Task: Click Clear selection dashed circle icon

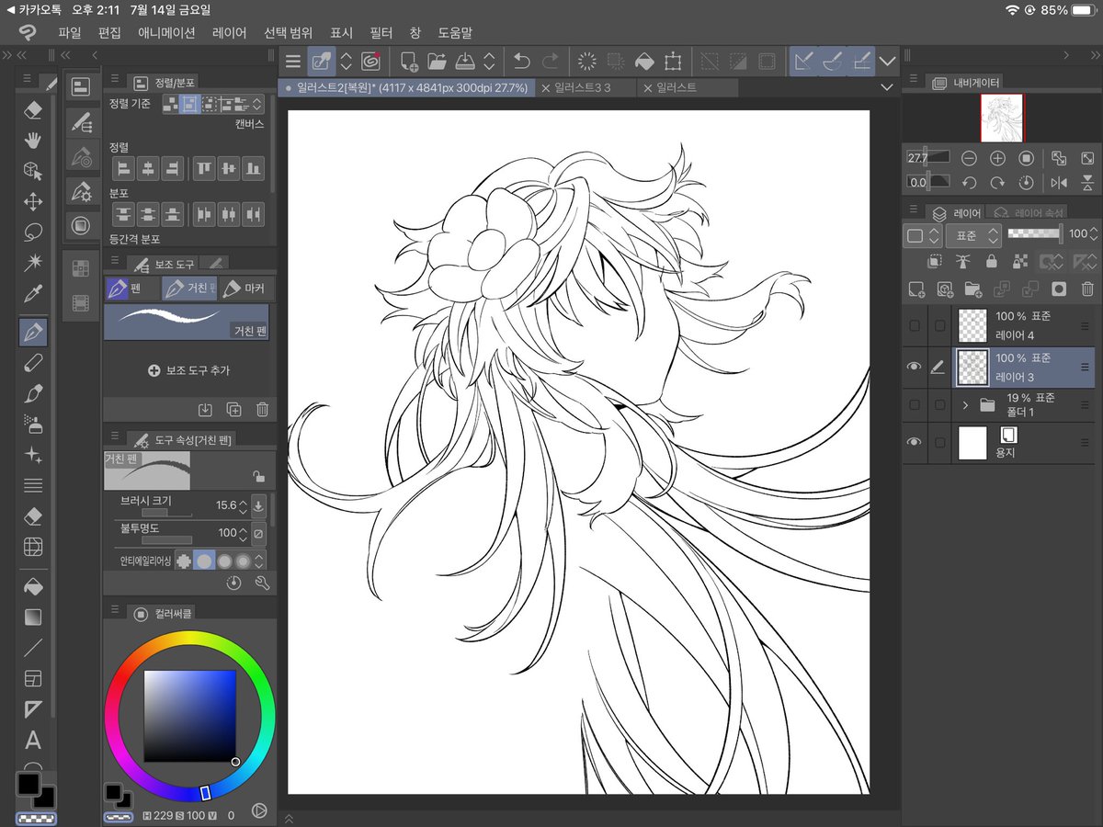Action: 586,62
